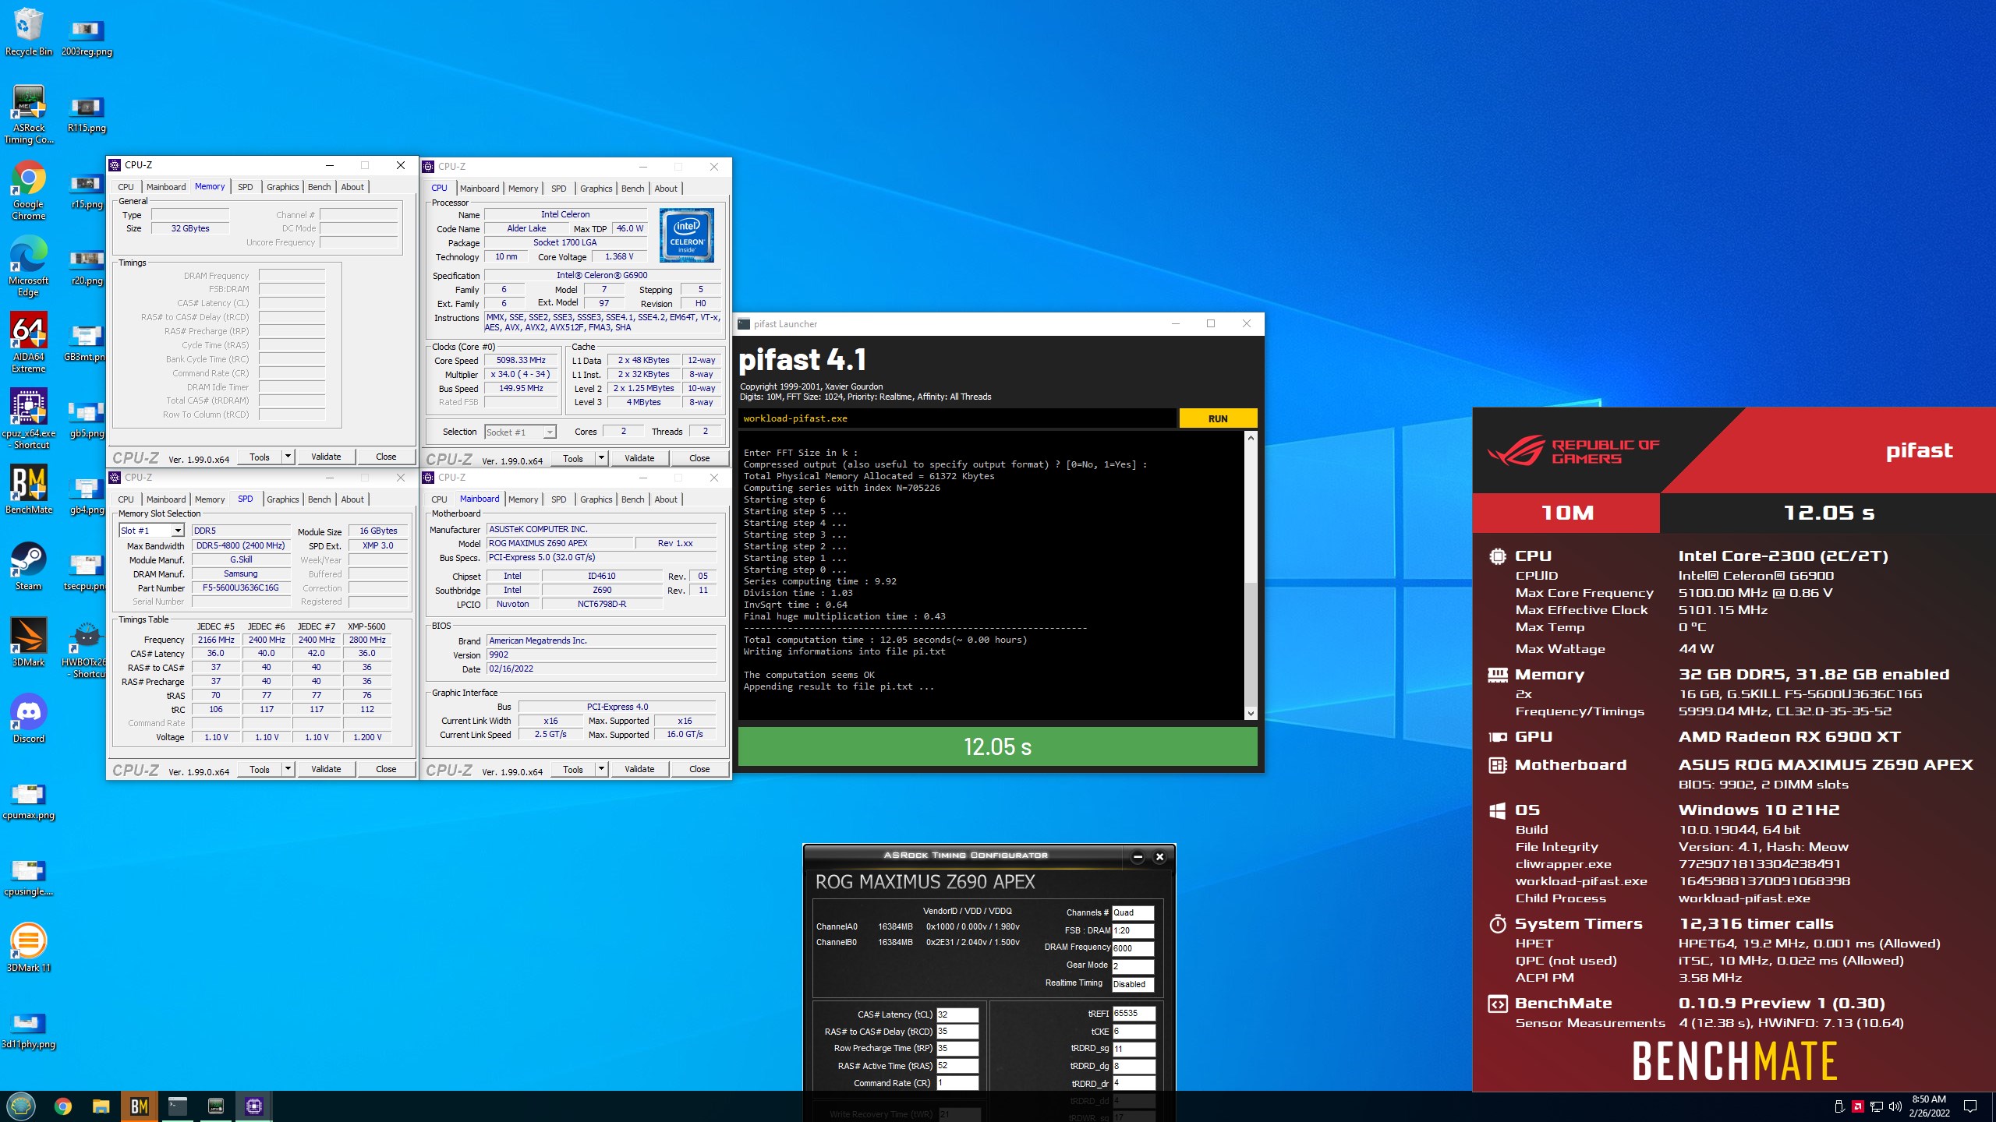The image size is (1996, 1122).
Task: Click the green 12.05 s result bar
Action: pyautogui.click(x=997, y=746)
